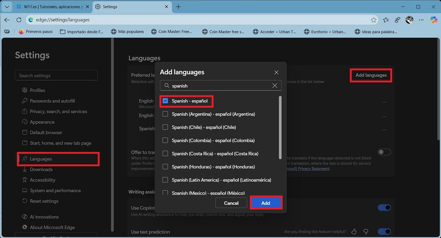Click the browser back arrow
Viewport: 441px width, 238px height.
7,20
